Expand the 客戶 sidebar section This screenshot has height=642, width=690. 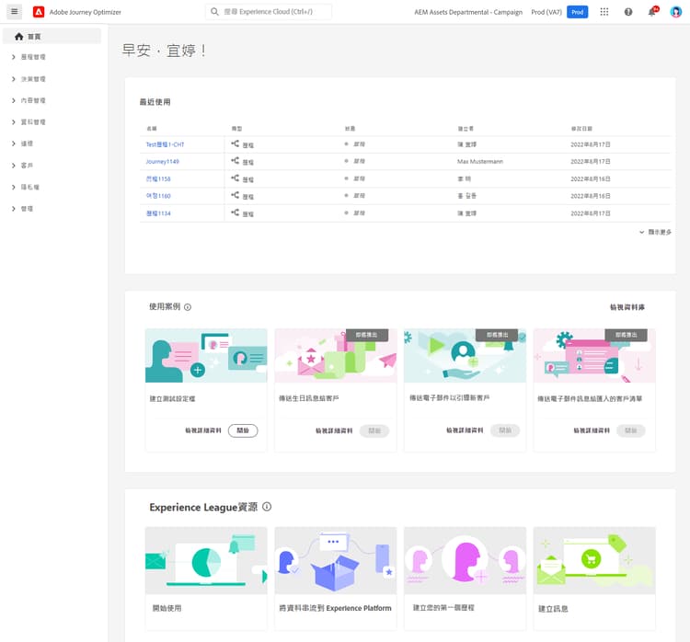pos(14,166)
